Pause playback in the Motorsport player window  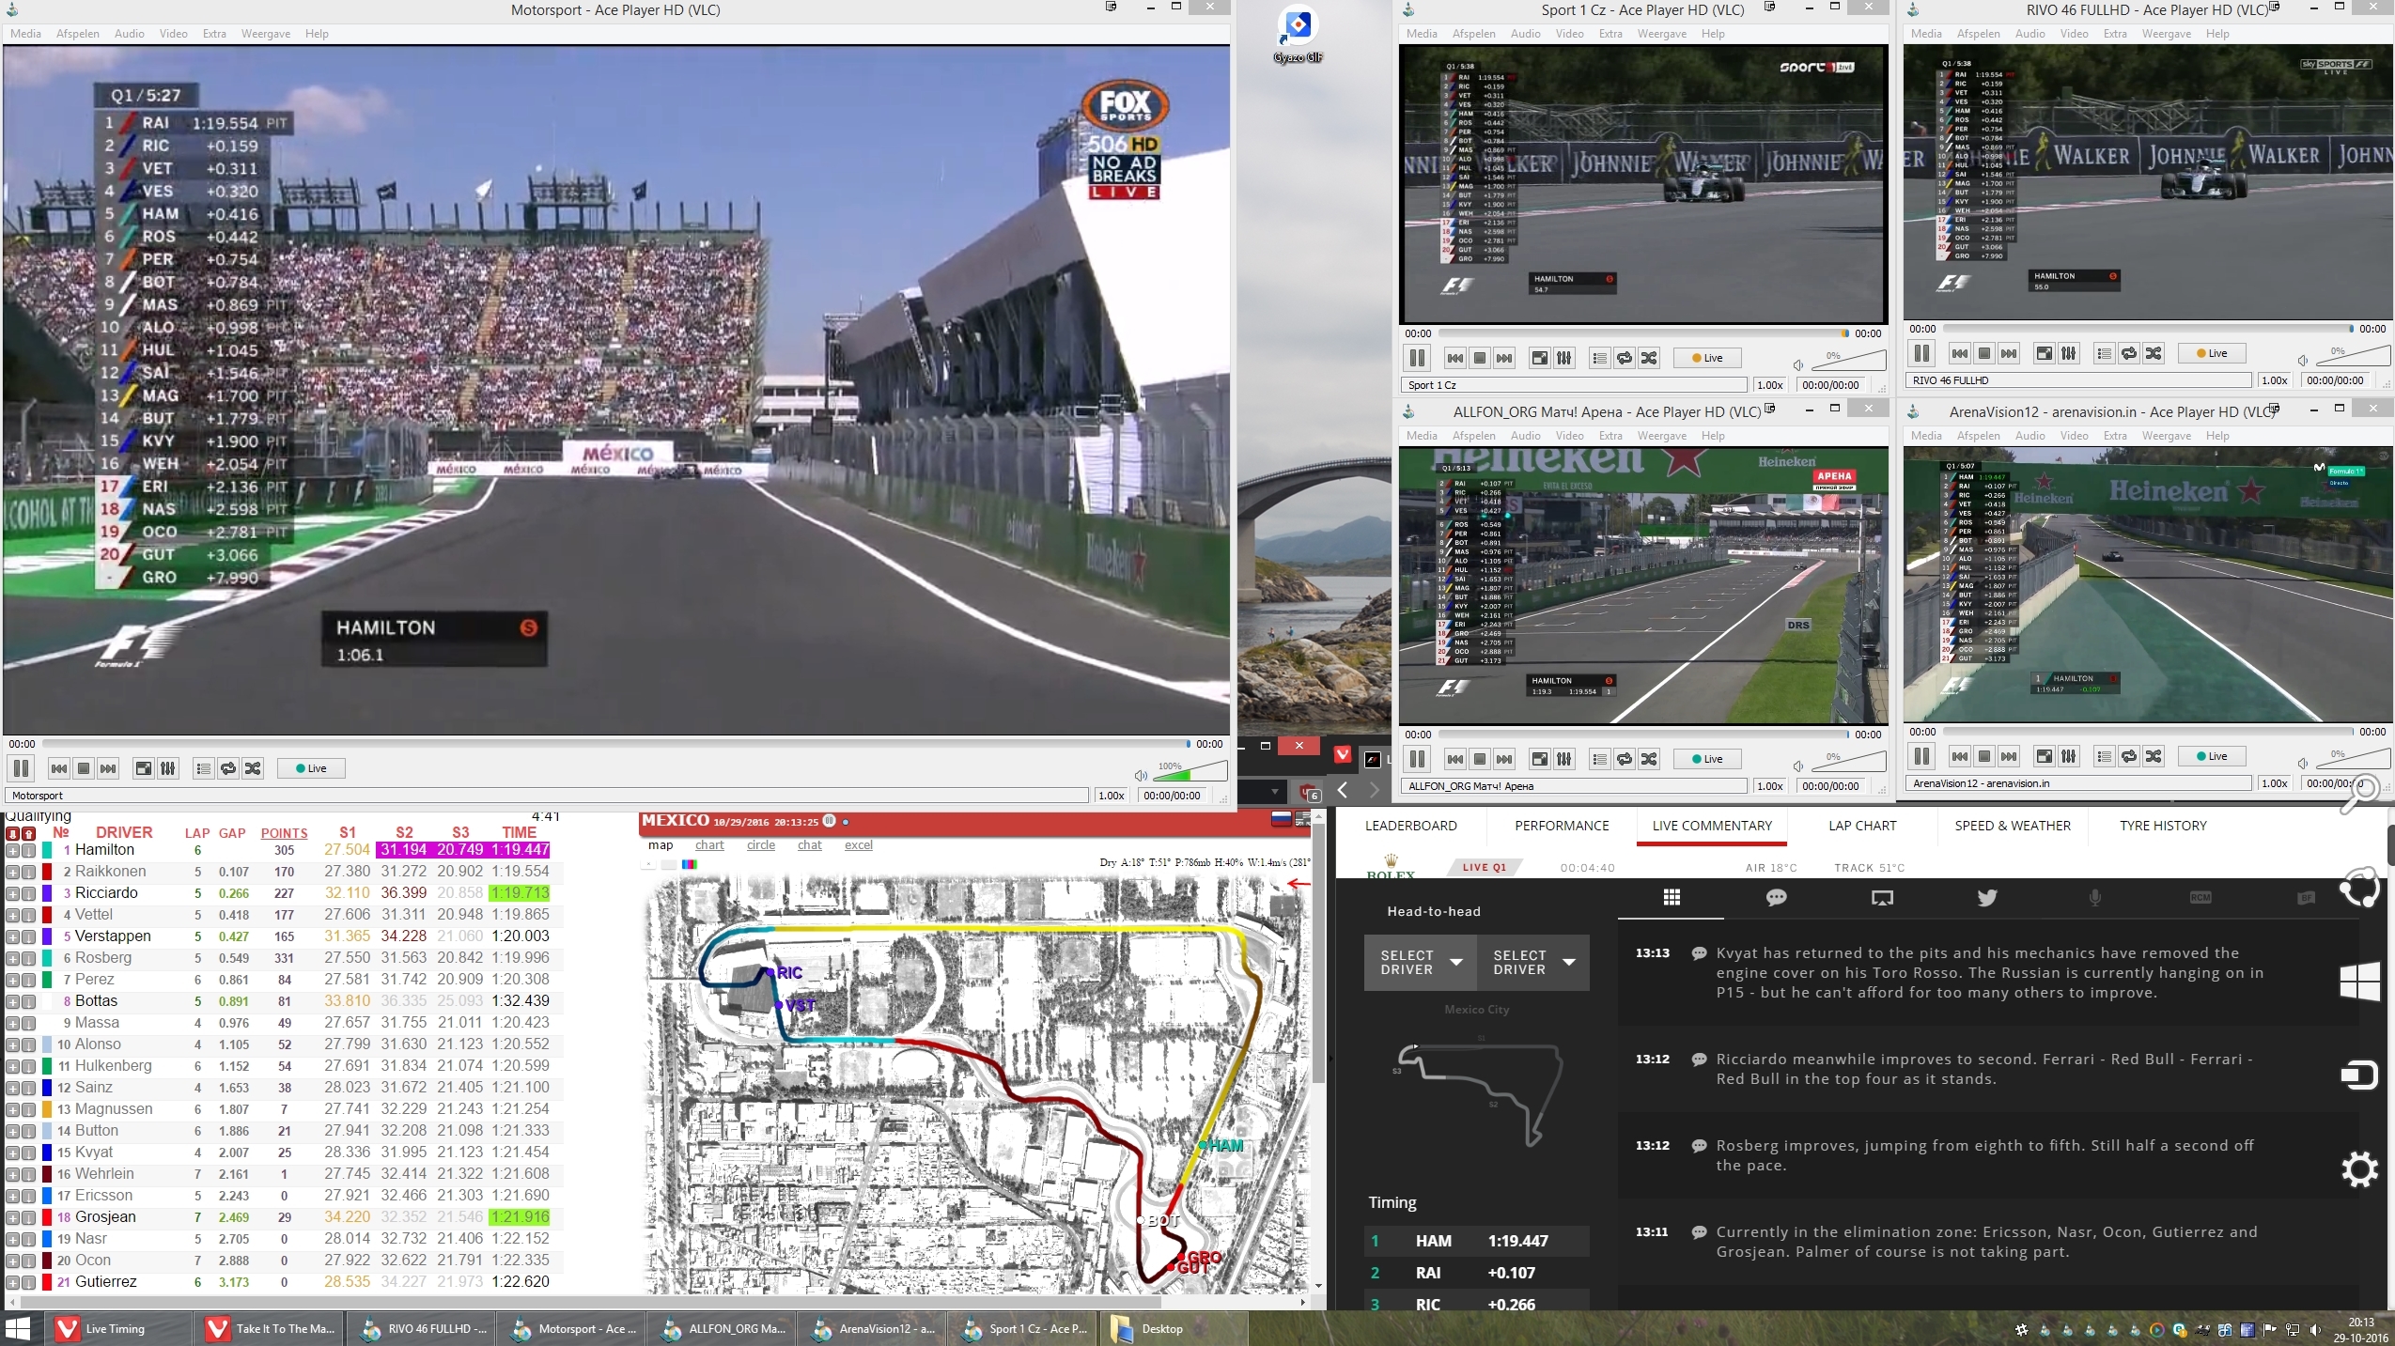tap(21, 768)
